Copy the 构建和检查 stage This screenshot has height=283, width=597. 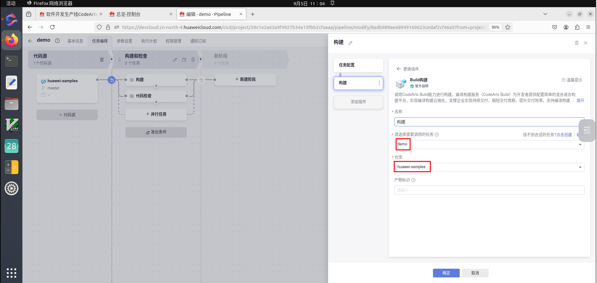pyautogui.click(x=184, y=60)
